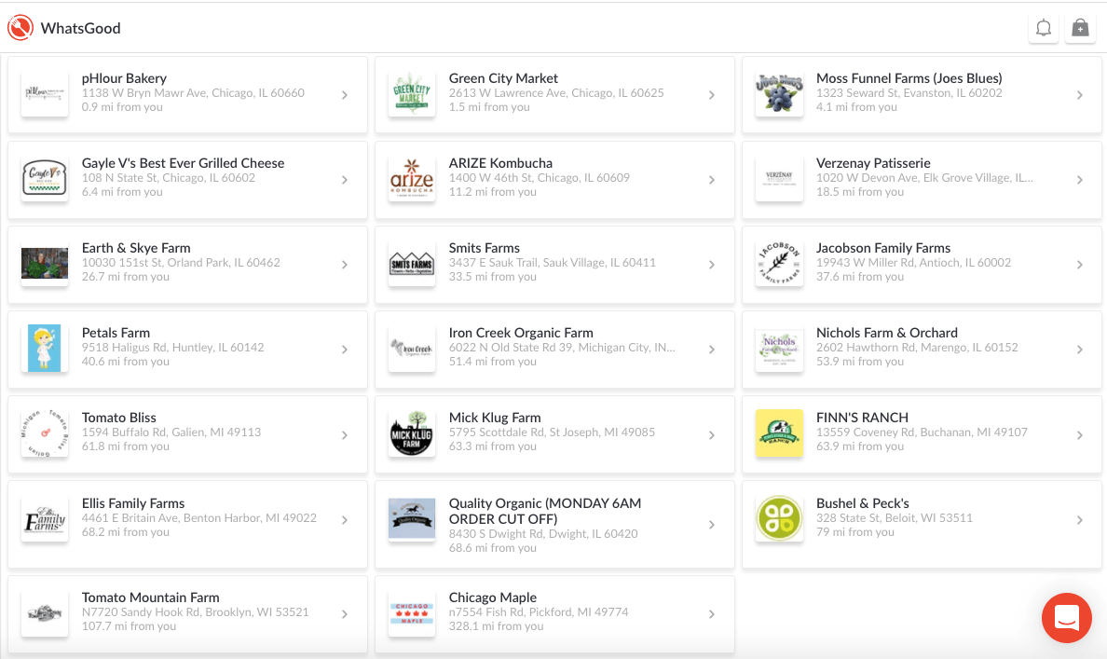Click the pHlour Bakery logo thumbnail
Screen dimensions: 1107x659
click(x=45, y=93)
